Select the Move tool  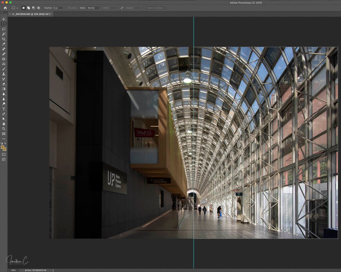coord(4,19)
